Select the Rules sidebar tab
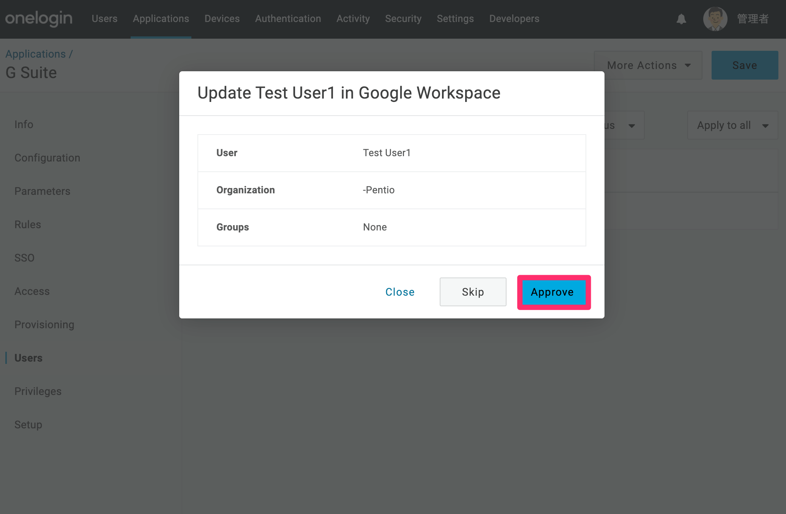Image resolution: width=786 pixels, height=514 pixels. coord(28,224)
